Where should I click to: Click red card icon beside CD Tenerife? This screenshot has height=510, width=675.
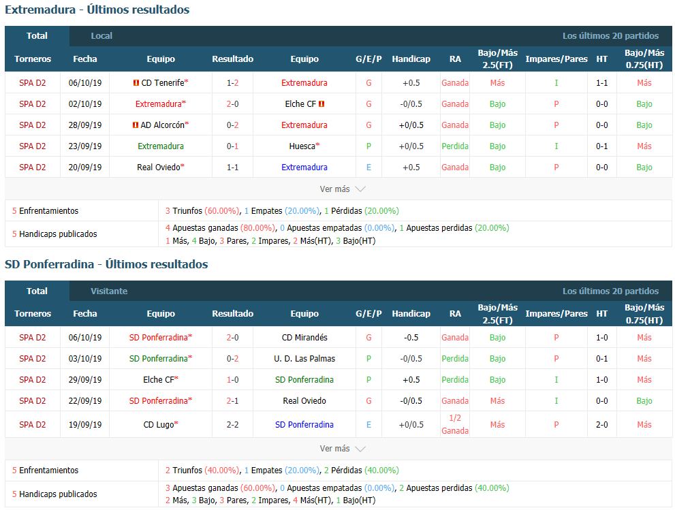click(x=136, y=83)
